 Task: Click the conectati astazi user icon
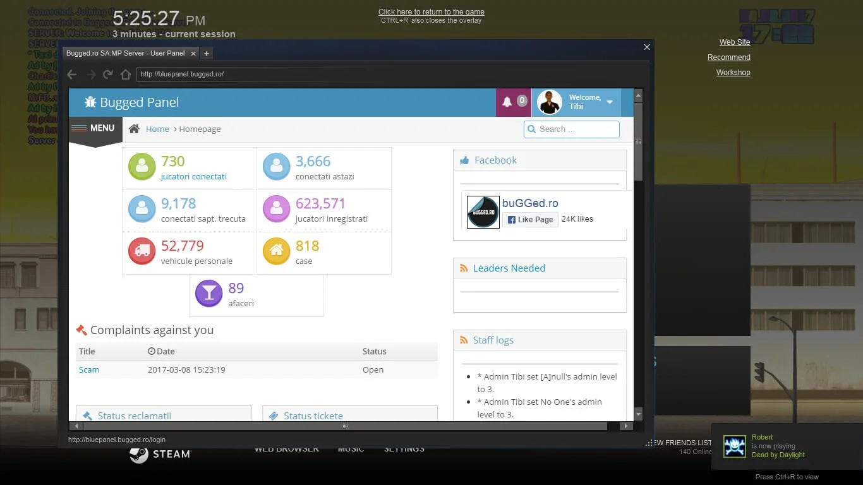pos(276,167)
